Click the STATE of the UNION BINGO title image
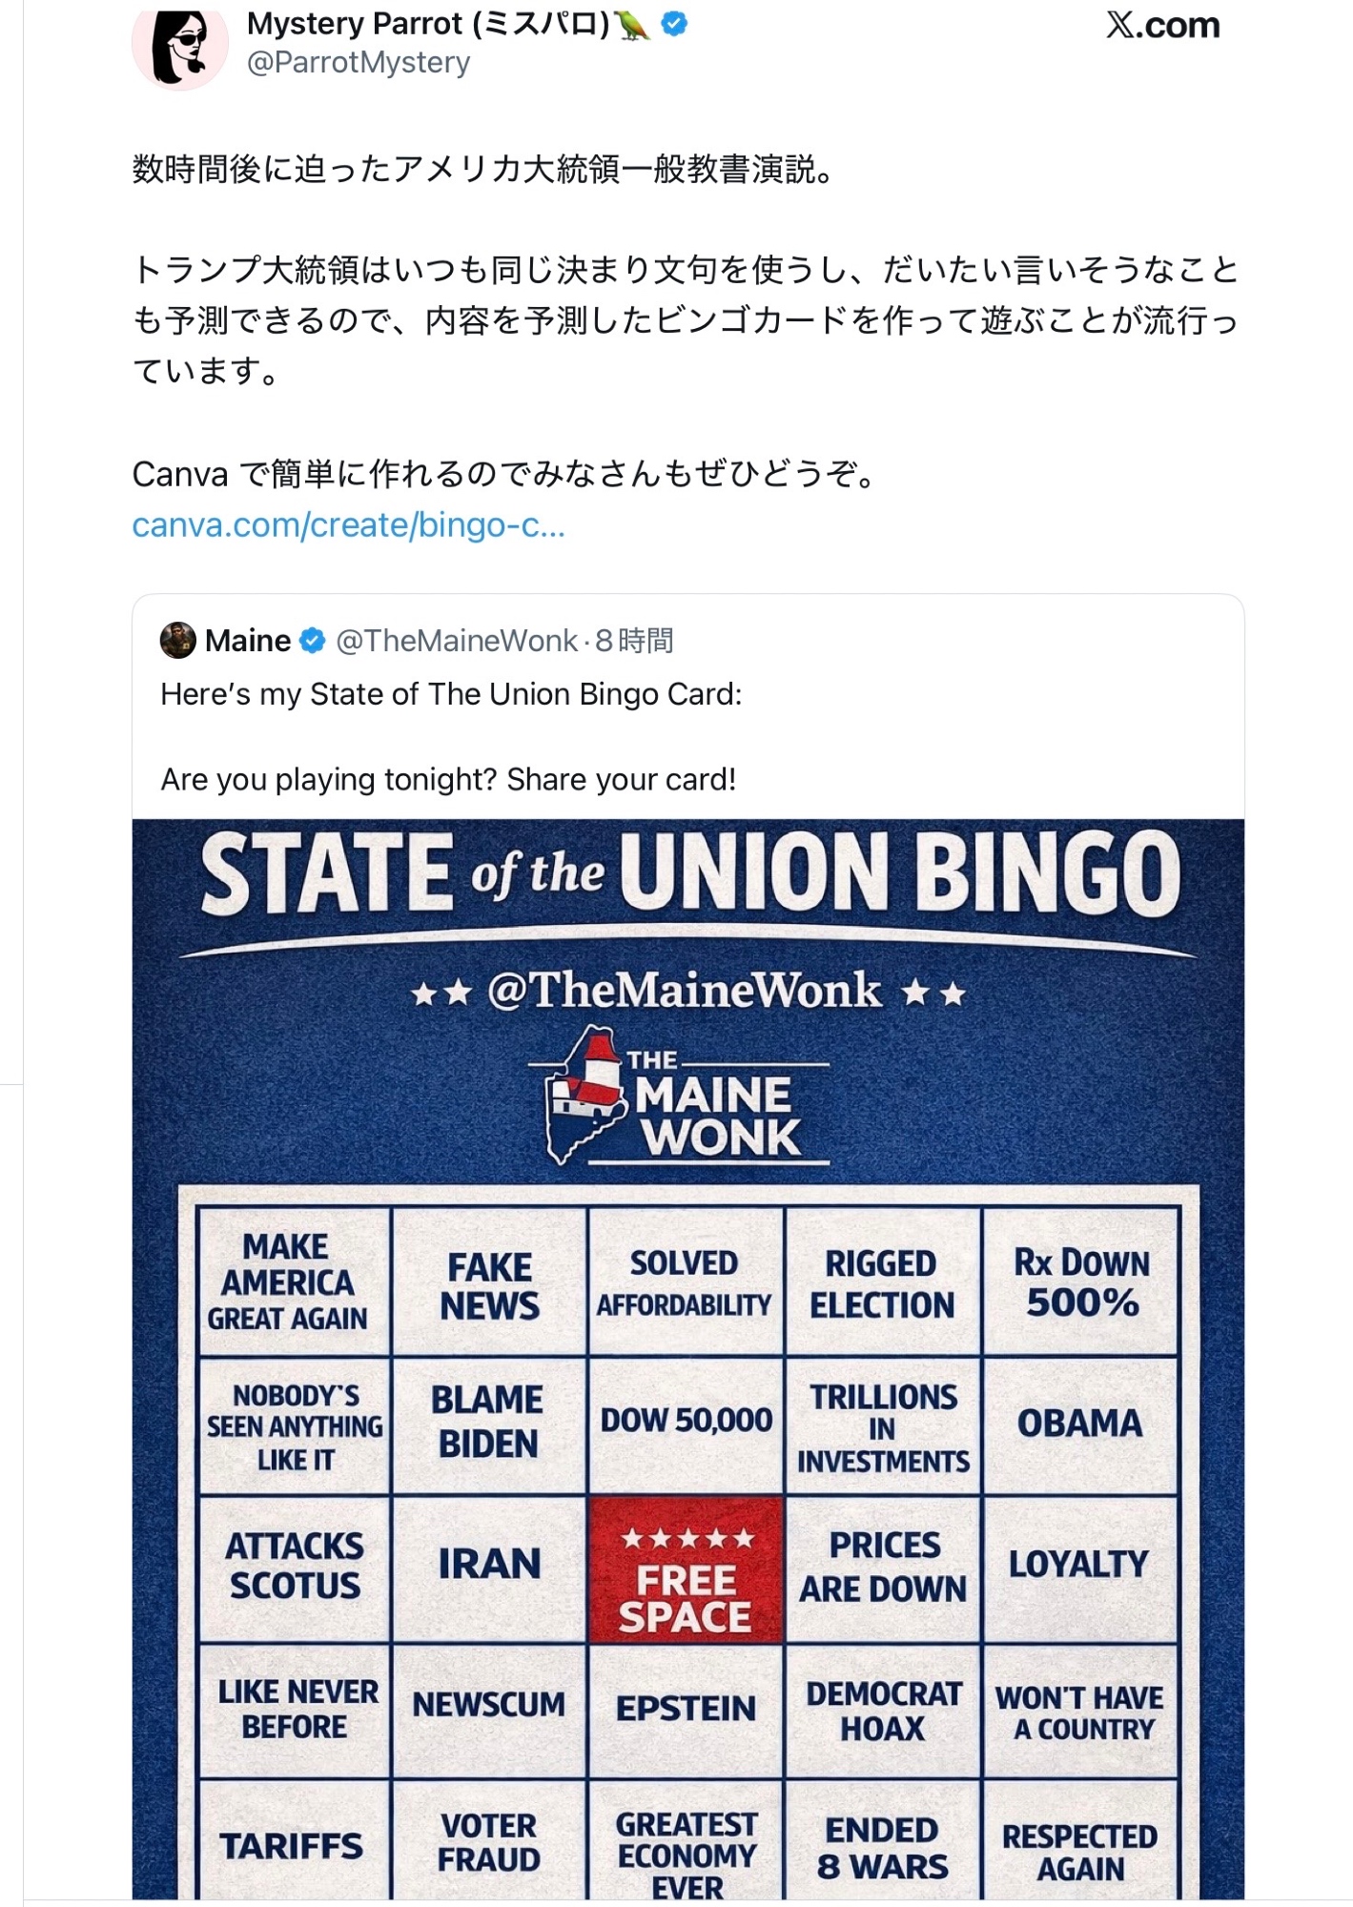1353x1907 pixels. coord(688,873)
